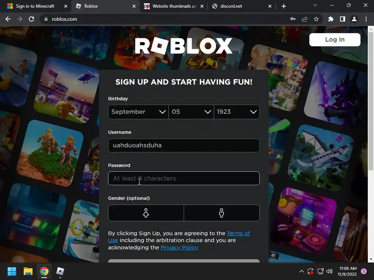Go back using the browser back arrow
This screenshot has width=374, height=280.
click(8, 19)
